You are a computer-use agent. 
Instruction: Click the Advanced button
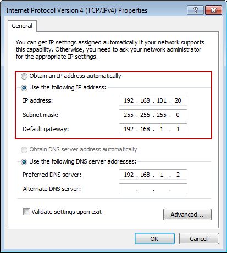pyautogui.click(x=187, y=214)
